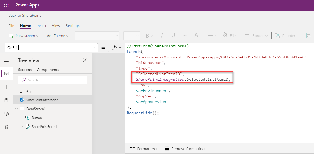Select Button1 in the tree view
The image size is (314, 154).
[x=37, y=118]
